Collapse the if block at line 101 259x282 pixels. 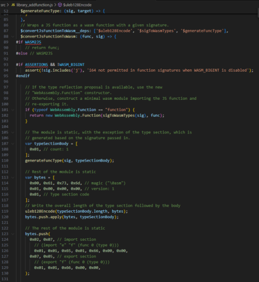(13, 110)
